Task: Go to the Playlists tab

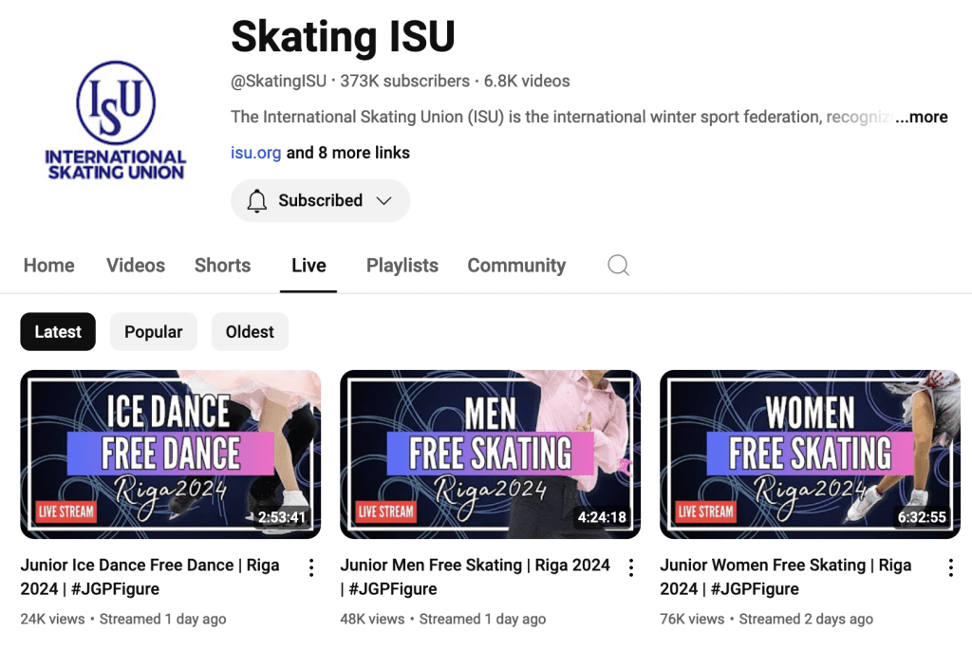Action: pyautogui.click(x=402, y=266)
